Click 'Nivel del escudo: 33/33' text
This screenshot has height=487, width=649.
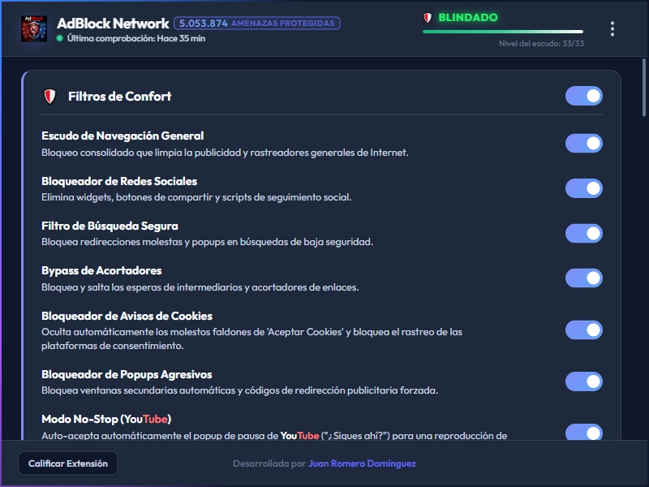(541, 44)
